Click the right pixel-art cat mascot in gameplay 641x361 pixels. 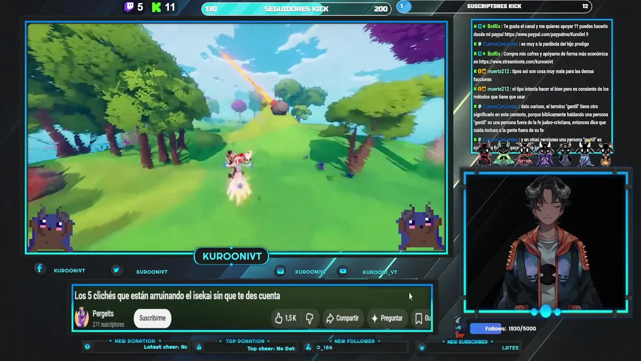tap(421, 227)
